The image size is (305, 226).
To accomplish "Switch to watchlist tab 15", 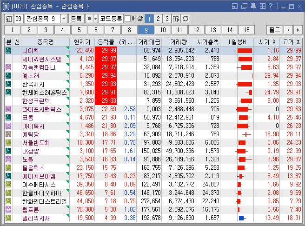I will [x=246, y=30].
